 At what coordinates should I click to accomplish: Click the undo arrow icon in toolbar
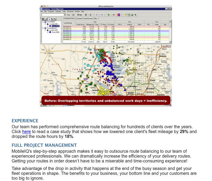pyautogui.click(x=97, y=15)
